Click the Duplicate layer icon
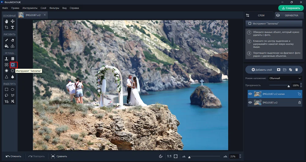The height and width of the screenshot is (162, 306). [290, 70]
